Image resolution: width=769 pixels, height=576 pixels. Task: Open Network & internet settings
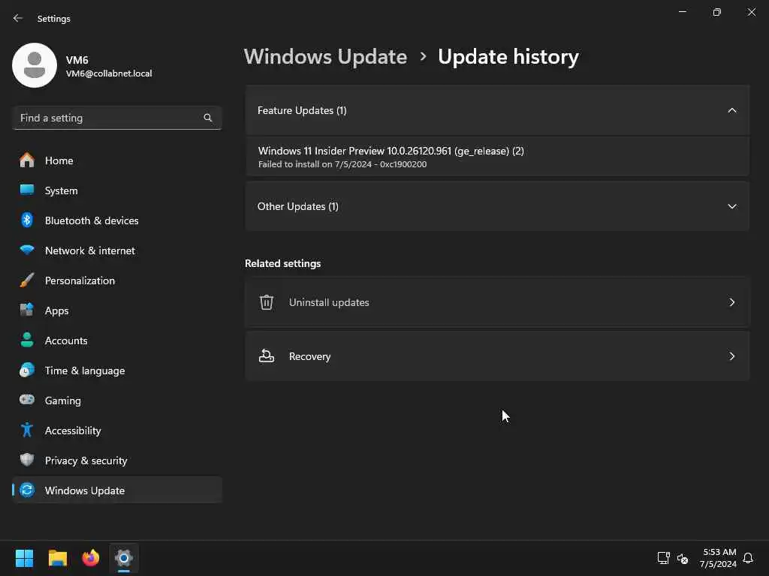pyautogui.click(x=117, y=250)
